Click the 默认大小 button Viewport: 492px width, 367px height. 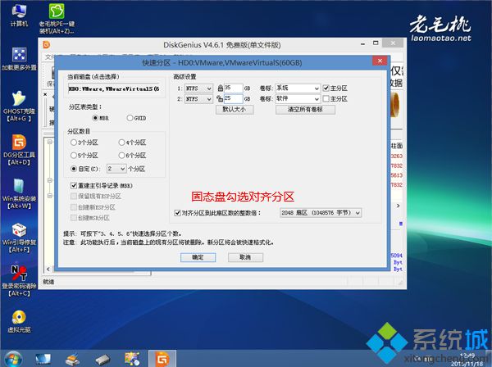point(235,110)
